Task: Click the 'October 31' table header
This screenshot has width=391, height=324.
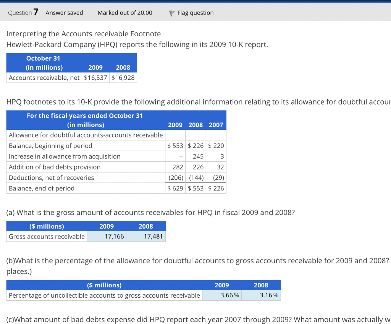Action: [43, 58]
